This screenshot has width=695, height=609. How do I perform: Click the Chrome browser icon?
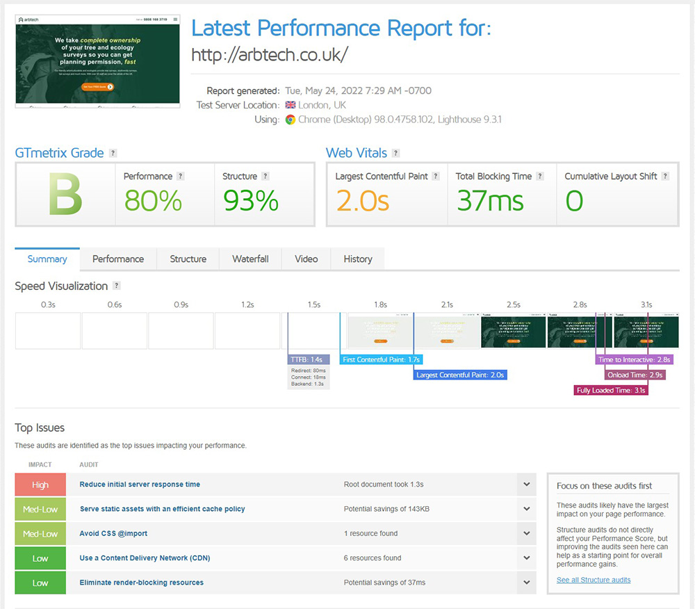point(291,120)
